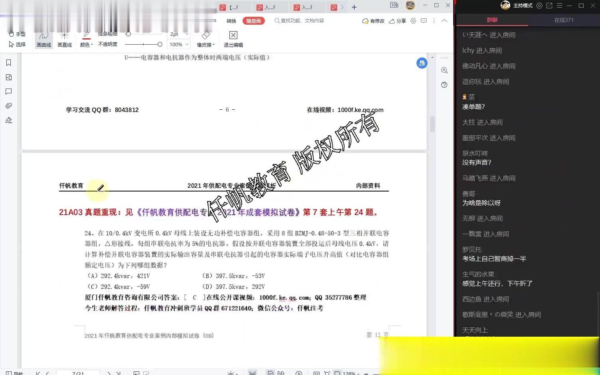
Task: Open live room settings hexagon icon
Action: (539, 6)
